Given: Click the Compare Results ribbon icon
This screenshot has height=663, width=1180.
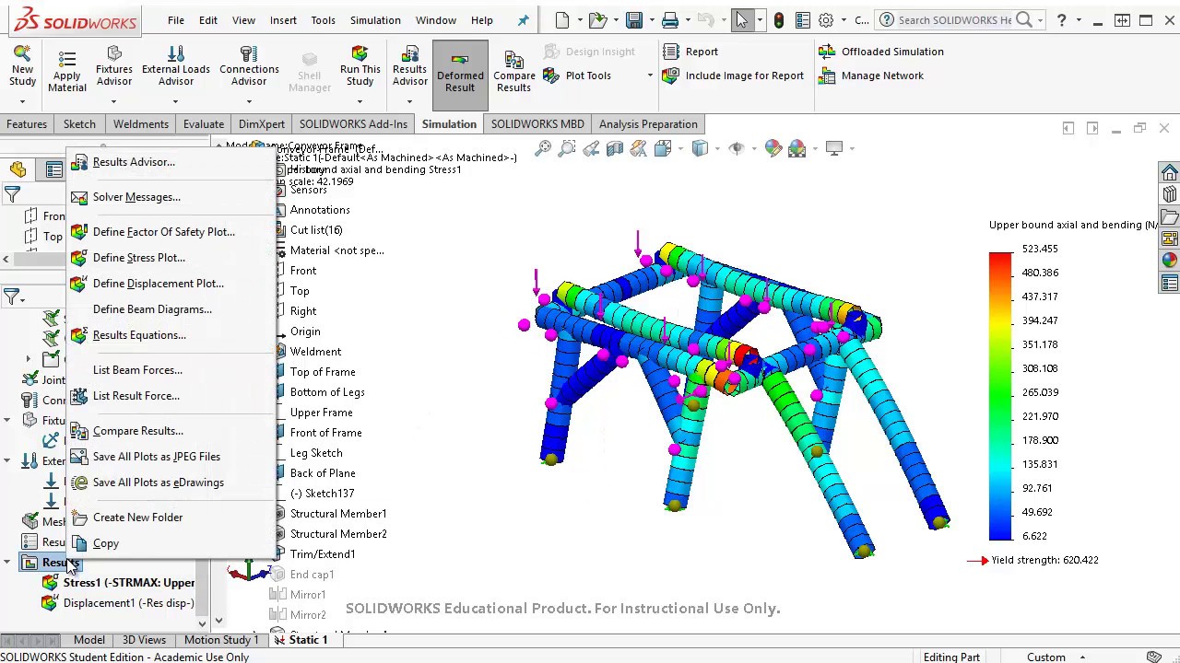Looking at the screenshot, I should tap(513, 70).
